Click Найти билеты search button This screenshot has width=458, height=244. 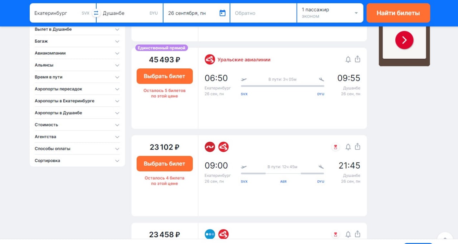(398, 13)
